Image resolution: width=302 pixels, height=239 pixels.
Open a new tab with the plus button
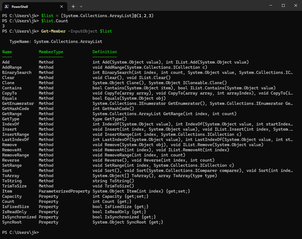pyautogui.click(x=73, y=7)
